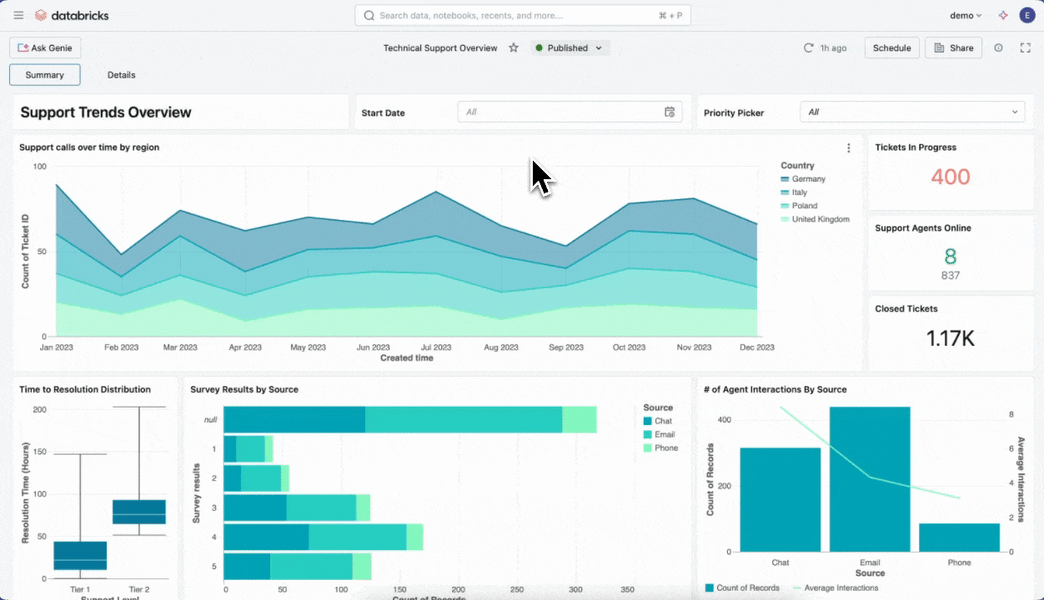Toggle Germany series in Country legend
This screenshot has width=1044, height=600.
tap(807, 179)
